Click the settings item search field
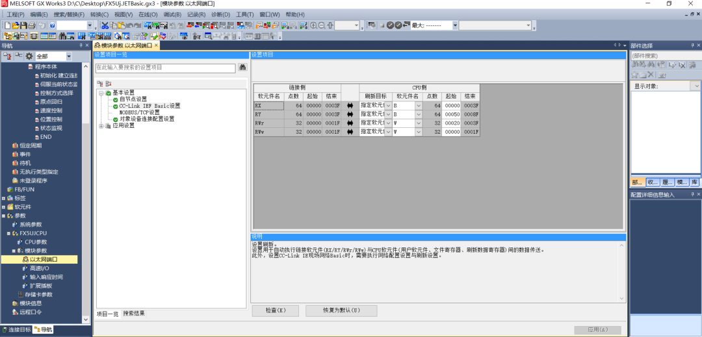 (166, 68)
